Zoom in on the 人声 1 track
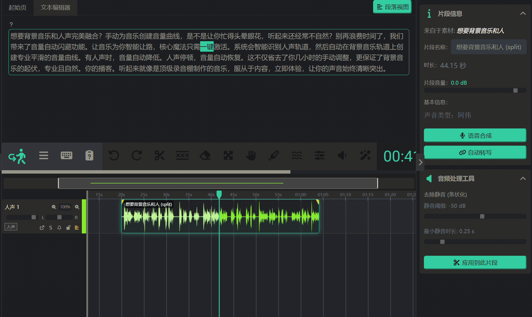 point(77,207)
